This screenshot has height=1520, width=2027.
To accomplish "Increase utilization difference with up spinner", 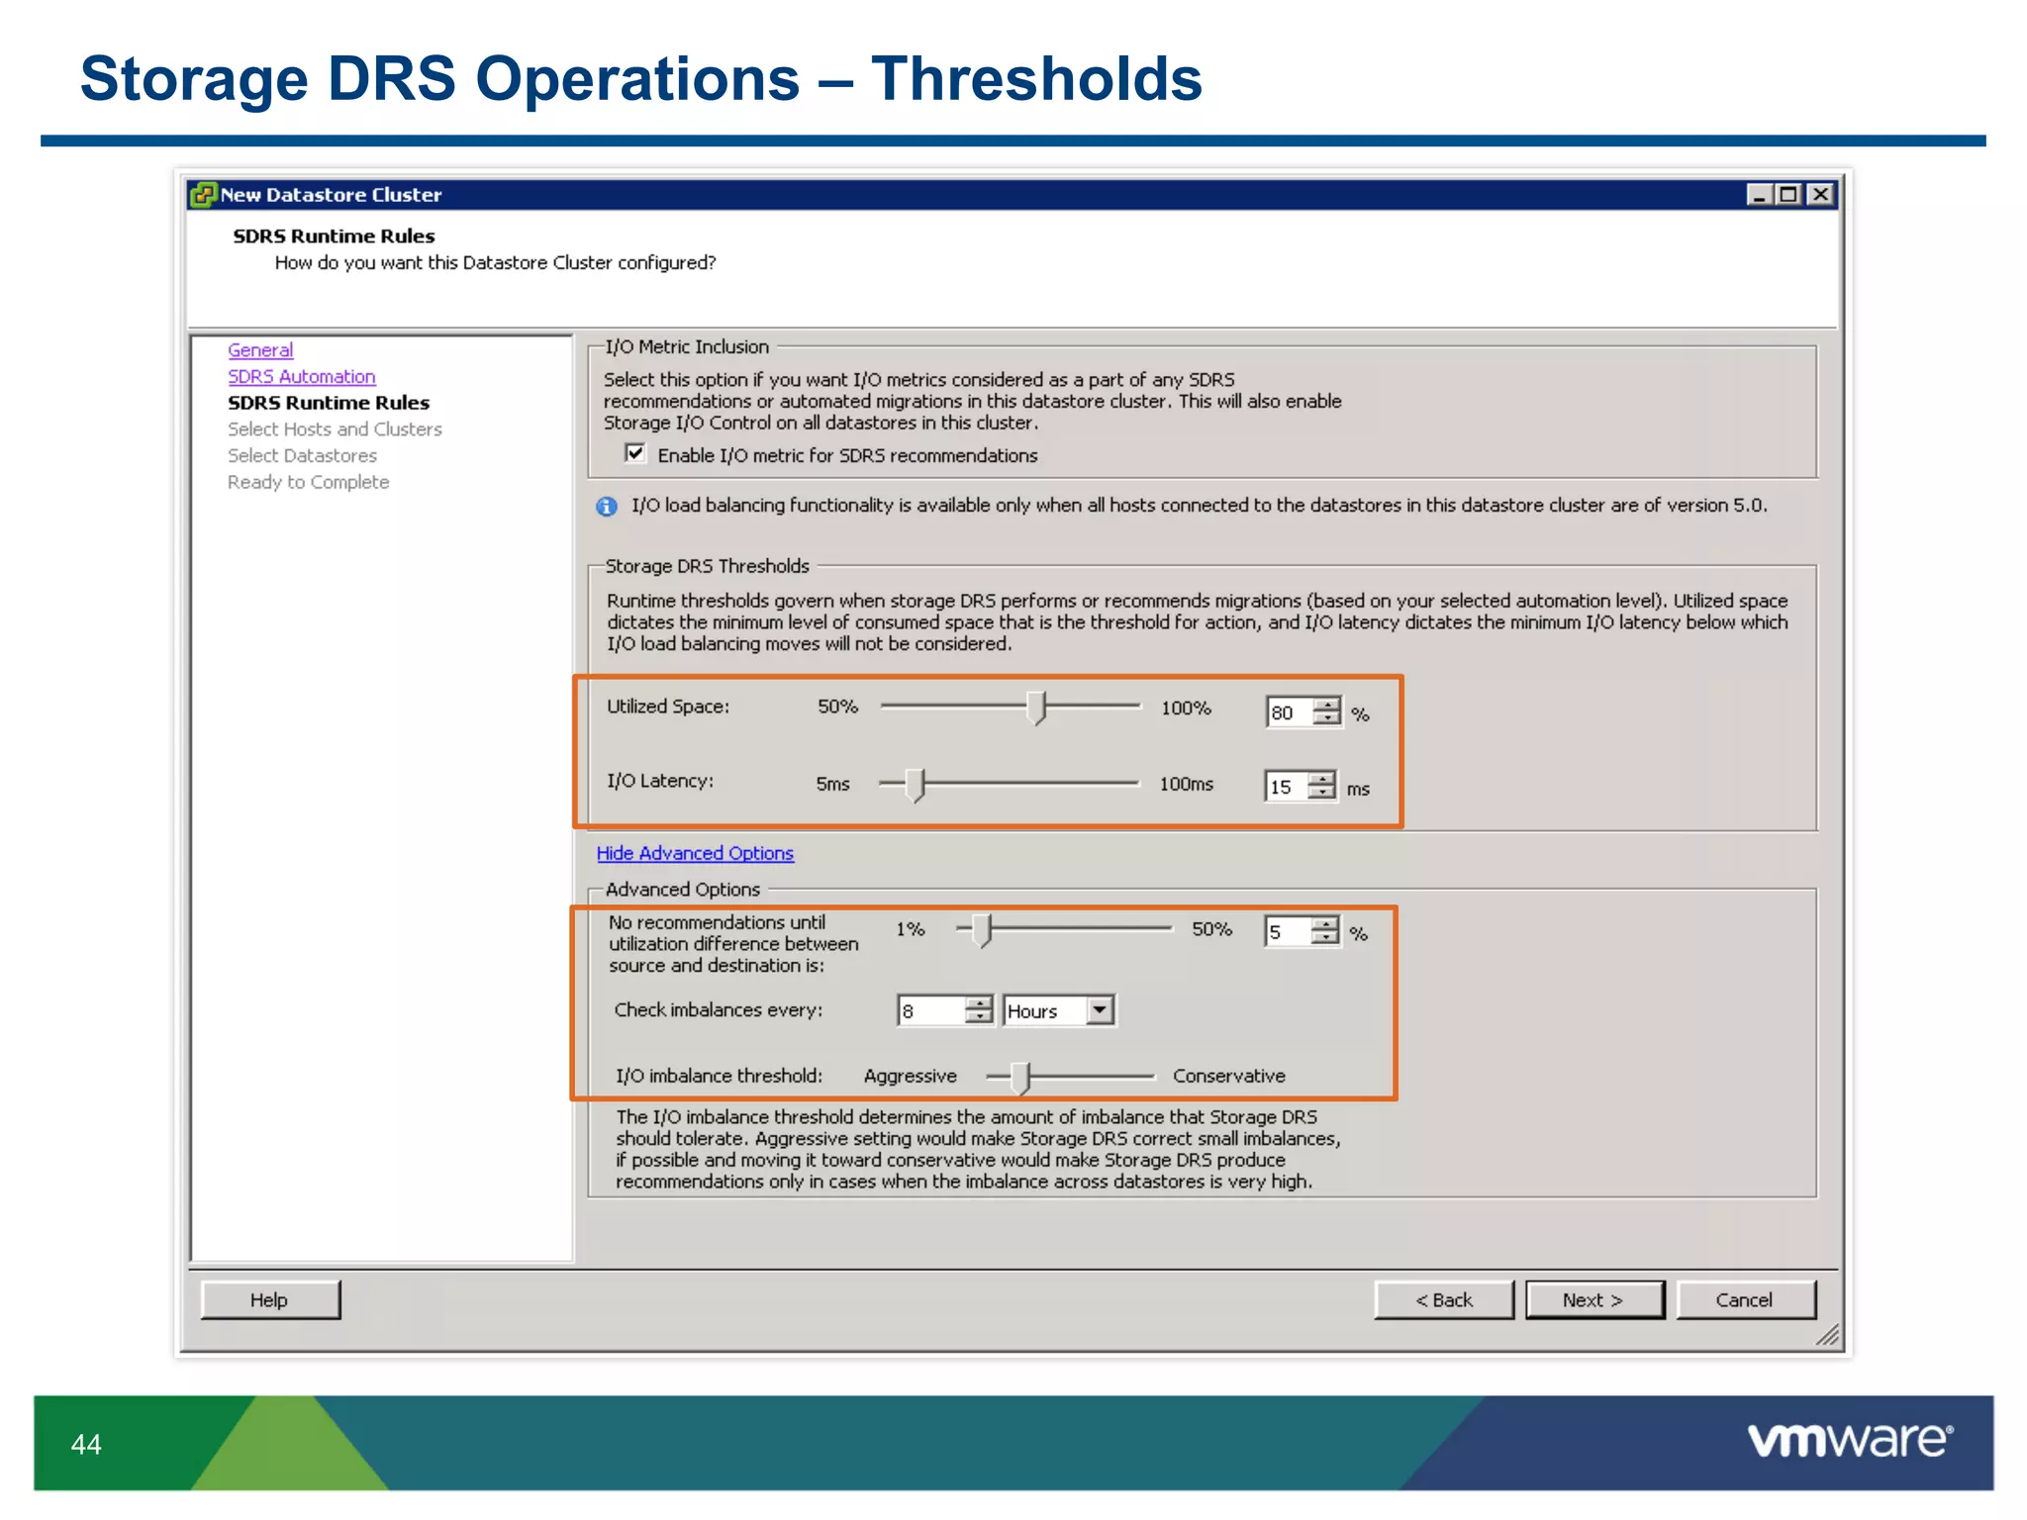I will pyautogui.click(x=1325, y=924).
